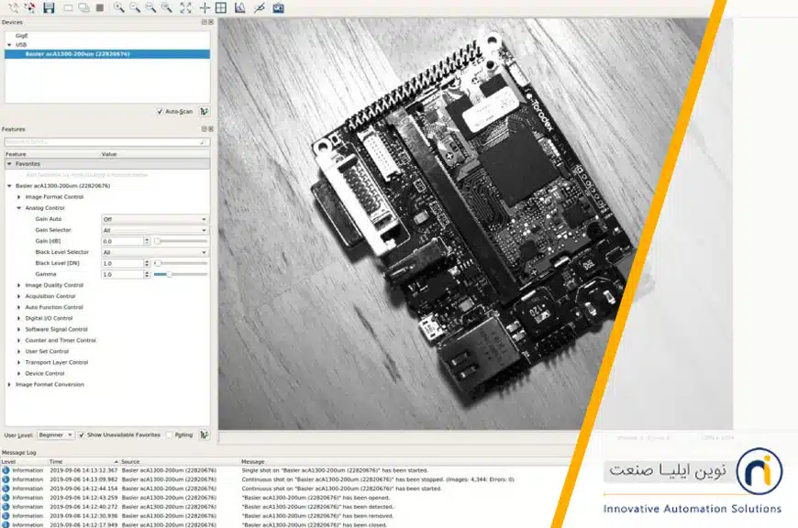
Task: Stop image acquisition with the square icon
Action: (x=100, y=7)
